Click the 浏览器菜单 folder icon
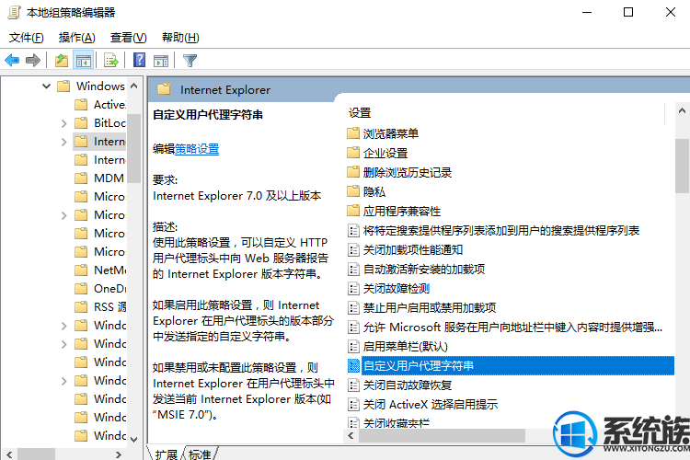690x460 pixels. pyautogui.click(x=353, y=132)
